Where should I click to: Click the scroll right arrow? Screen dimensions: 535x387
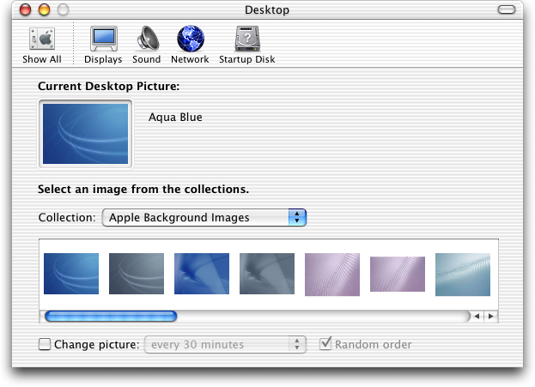pos(491,316)
